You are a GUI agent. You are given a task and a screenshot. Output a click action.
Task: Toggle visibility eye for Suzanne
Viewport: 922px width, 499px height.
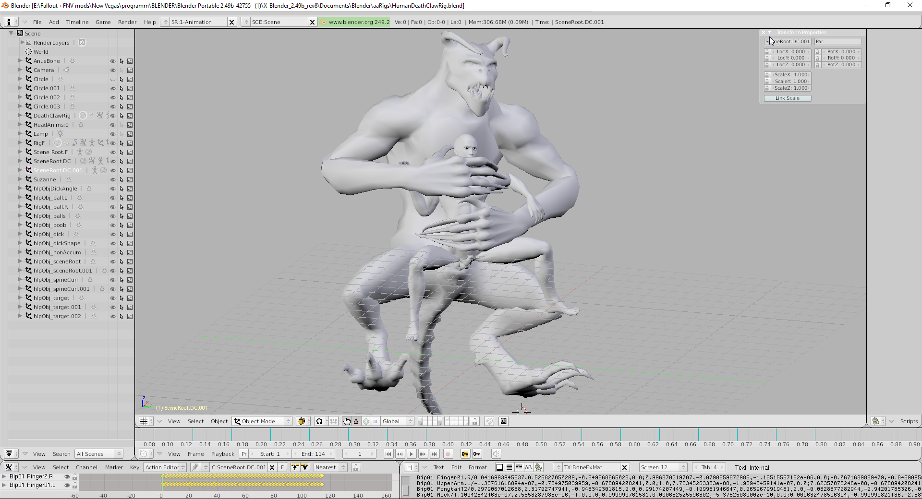tap(113, 179)
